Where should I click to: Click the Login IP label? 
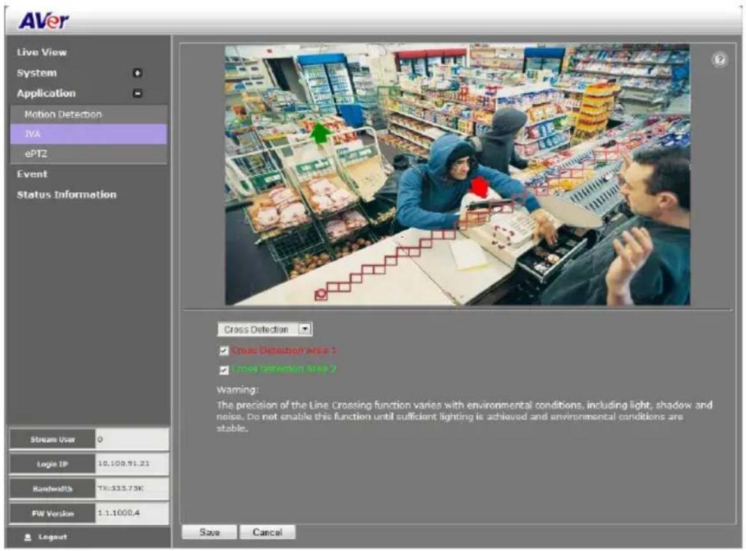(53, 464)
